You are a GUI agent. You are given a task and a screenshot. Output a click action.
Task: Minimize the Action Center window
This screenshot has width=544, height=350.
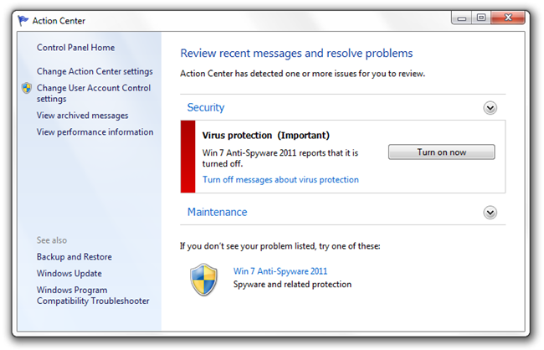(x=461, y=18)
